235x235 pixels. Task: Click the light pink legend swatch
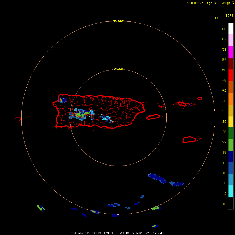point(231,40)
